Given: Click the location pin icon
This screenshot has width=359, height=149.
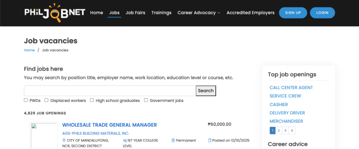Looking at the screenshot, I should pyautogui.click(x=64, y=140).
